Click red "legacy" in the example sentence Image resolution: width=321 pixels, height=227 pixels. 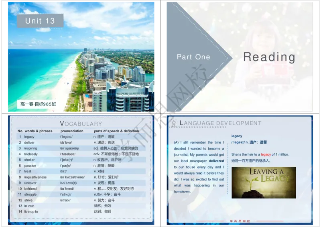click(x=266, y=154)
